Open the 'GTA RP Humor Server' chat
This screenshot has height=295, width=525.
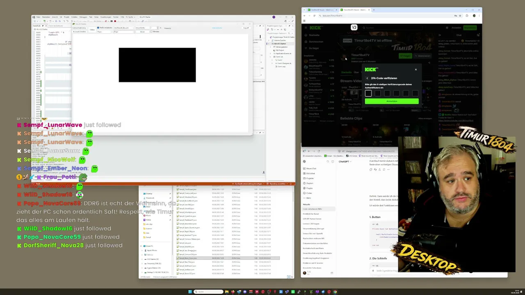point(312,219)
